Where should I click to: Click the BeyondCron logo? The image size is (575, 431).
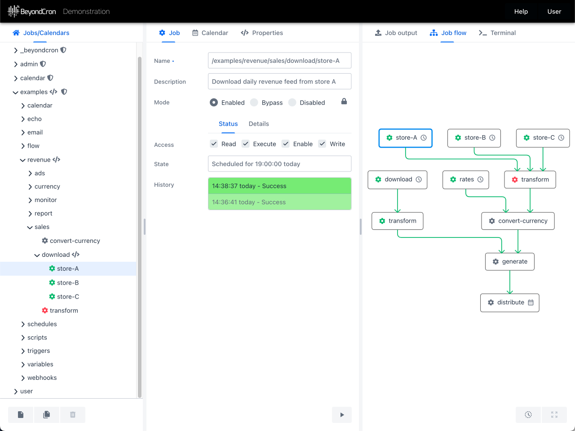[x=32, y=11]
